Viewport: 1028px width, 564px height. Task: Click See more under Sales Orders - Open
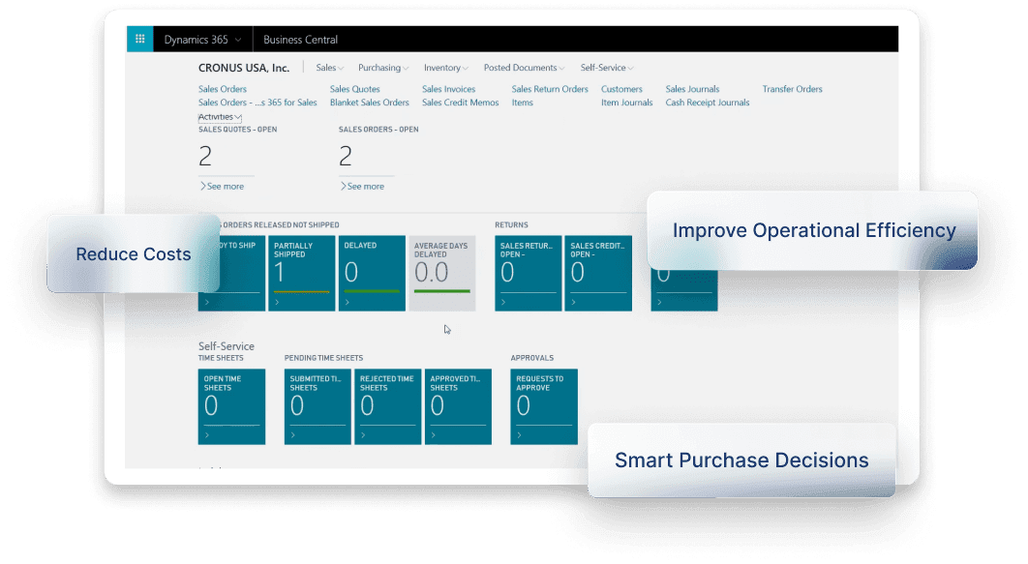(363, 186)
